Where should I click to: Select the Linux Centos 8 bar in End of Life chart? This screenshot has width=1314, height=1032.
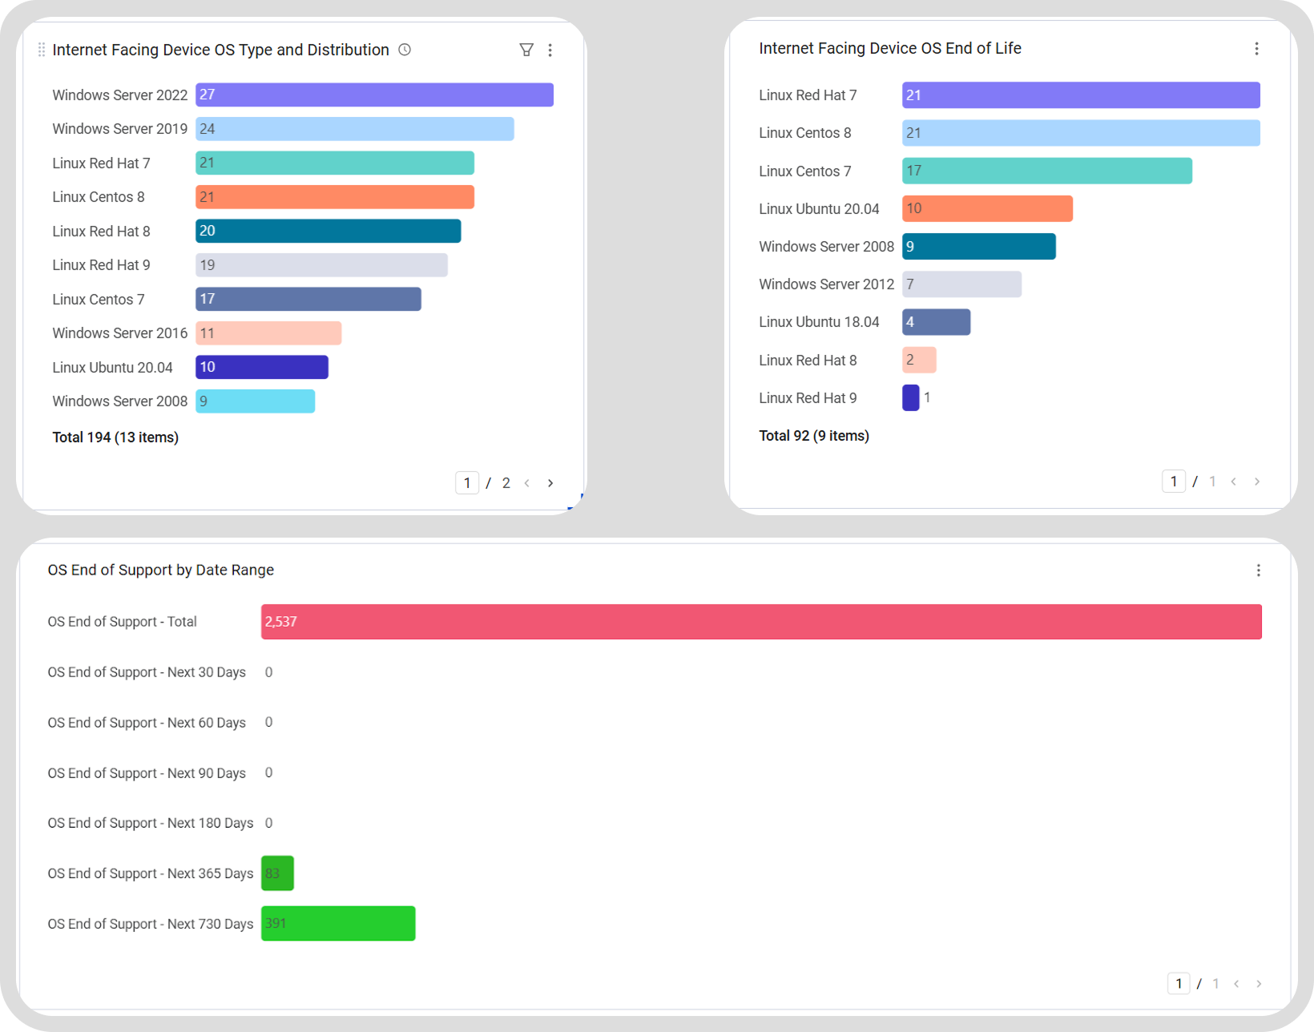pyautogui.click(x=1081, y=133)
